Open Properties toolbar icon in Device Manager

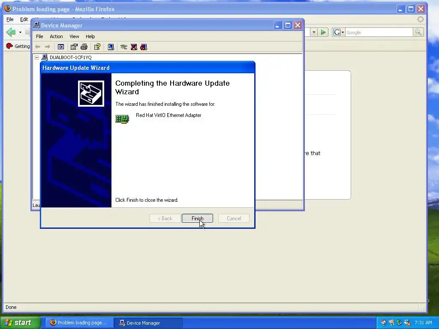[74, 47]
